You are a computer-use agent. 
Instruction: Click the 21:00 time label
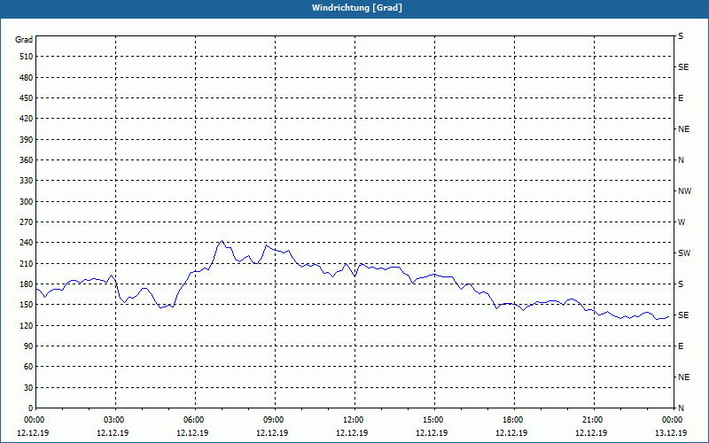click(594, 420)
